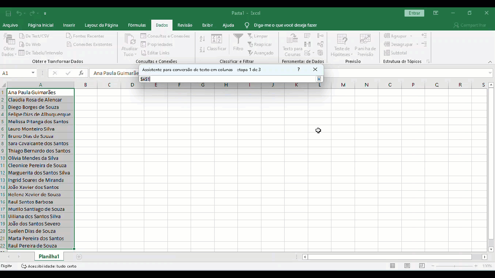Switch to Page Break Preview view
The image size is (495, 278).
pos(422,266)
